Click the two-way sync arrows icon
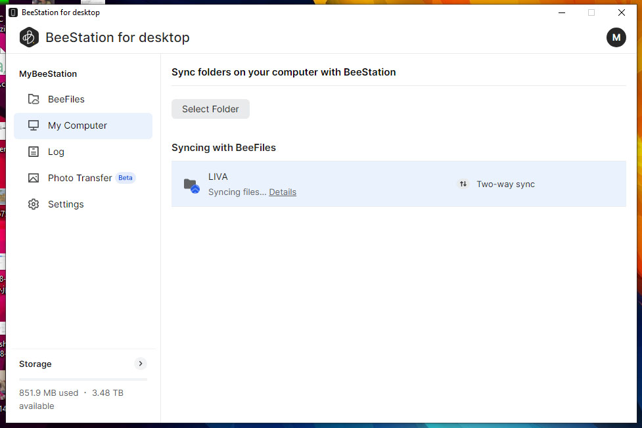The height and width of the screenshot is (428, 642). pyautogui.click(x=463, y=184)
